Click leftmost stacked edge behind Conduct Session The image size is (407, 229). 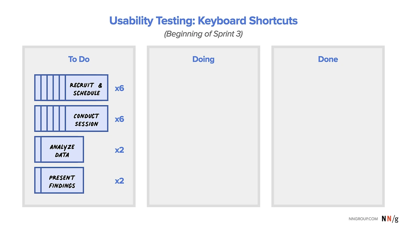point(38,119)
